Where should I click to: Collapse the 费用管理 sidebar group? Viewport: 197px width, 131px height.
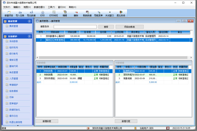pos(30,21)
